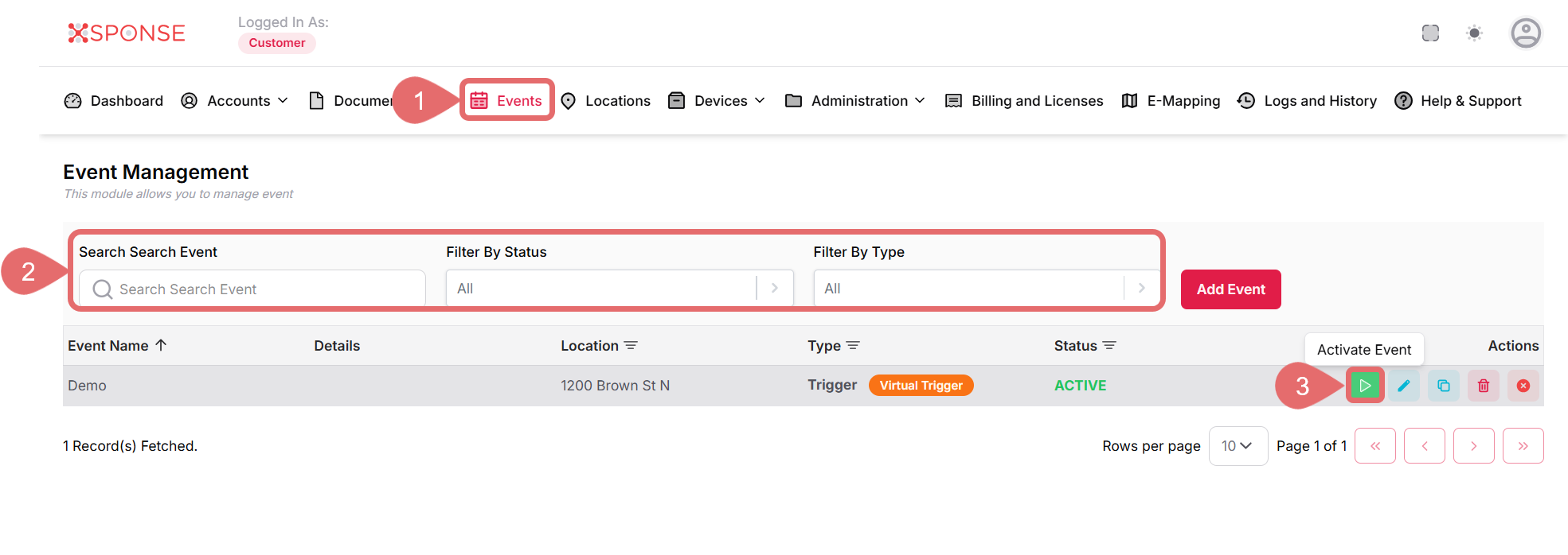This screenshot has width=1568, height=555.
Task: Click the red circle X icon in Actions
Action: pos(1523,386)
